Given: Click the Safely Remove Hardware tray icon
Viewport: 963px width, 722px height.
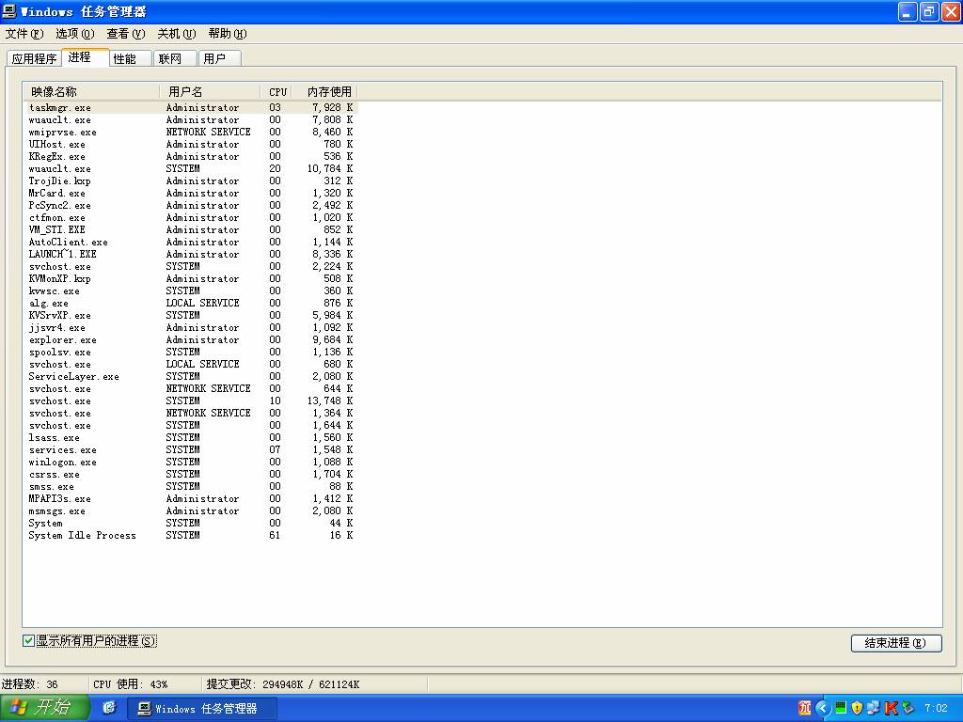Looking at the screenshot, I should pos(908,709).
